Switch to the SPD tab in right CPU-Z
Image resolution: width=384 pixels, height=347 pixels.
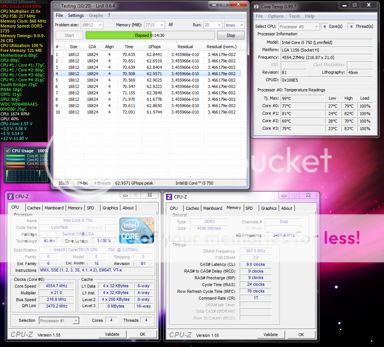249,208
